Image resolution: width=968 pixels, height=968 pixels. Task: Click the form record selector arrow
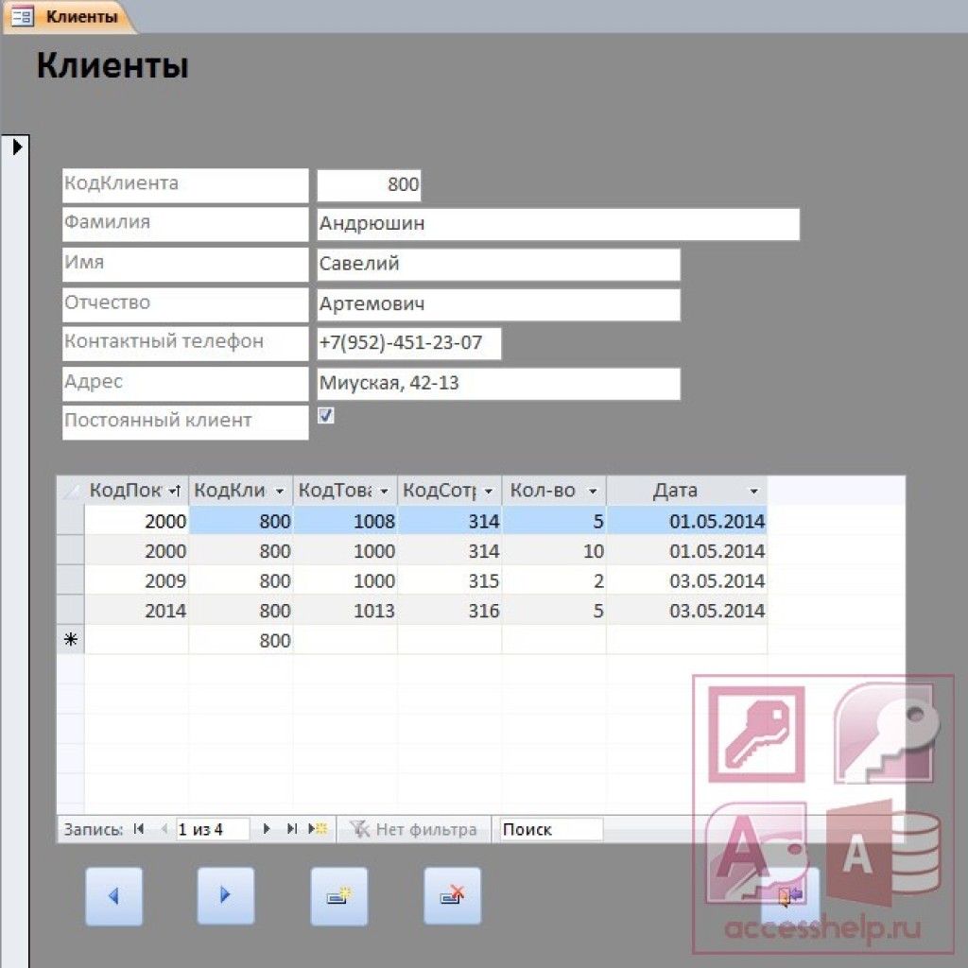pos(17,147)
